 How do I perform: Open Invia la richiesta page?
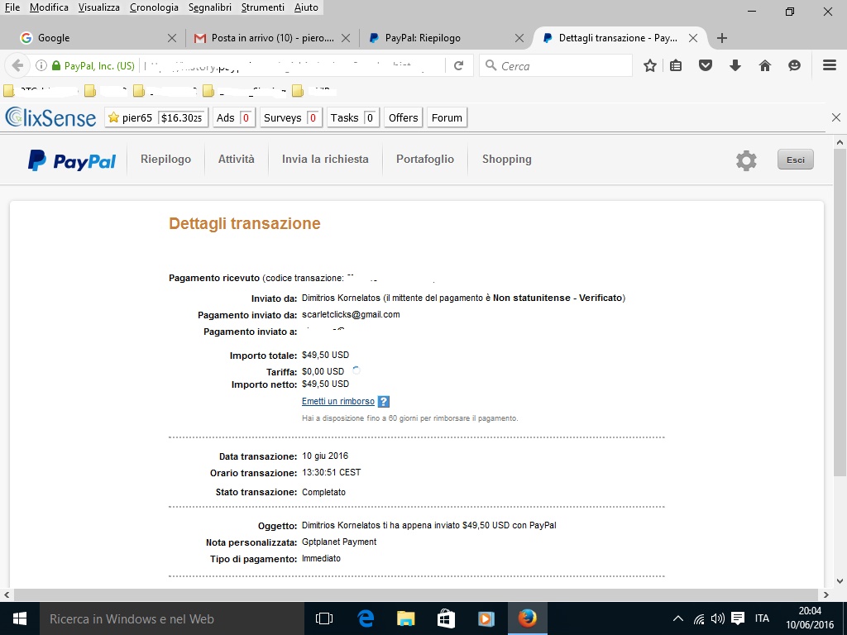[x=325, y=160]
